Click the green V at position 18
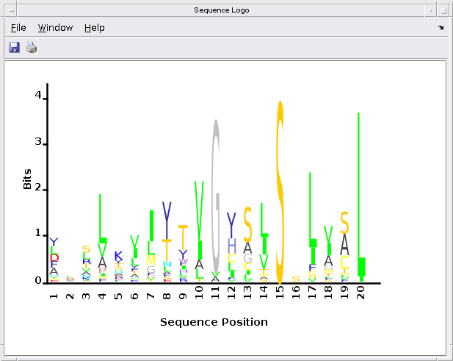453x361 pixels. click(328, 235)
